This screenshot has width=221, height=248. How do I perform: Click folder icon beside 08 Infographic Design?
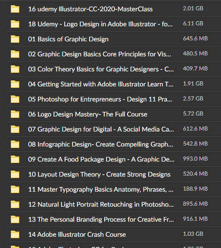coord(15,144)
